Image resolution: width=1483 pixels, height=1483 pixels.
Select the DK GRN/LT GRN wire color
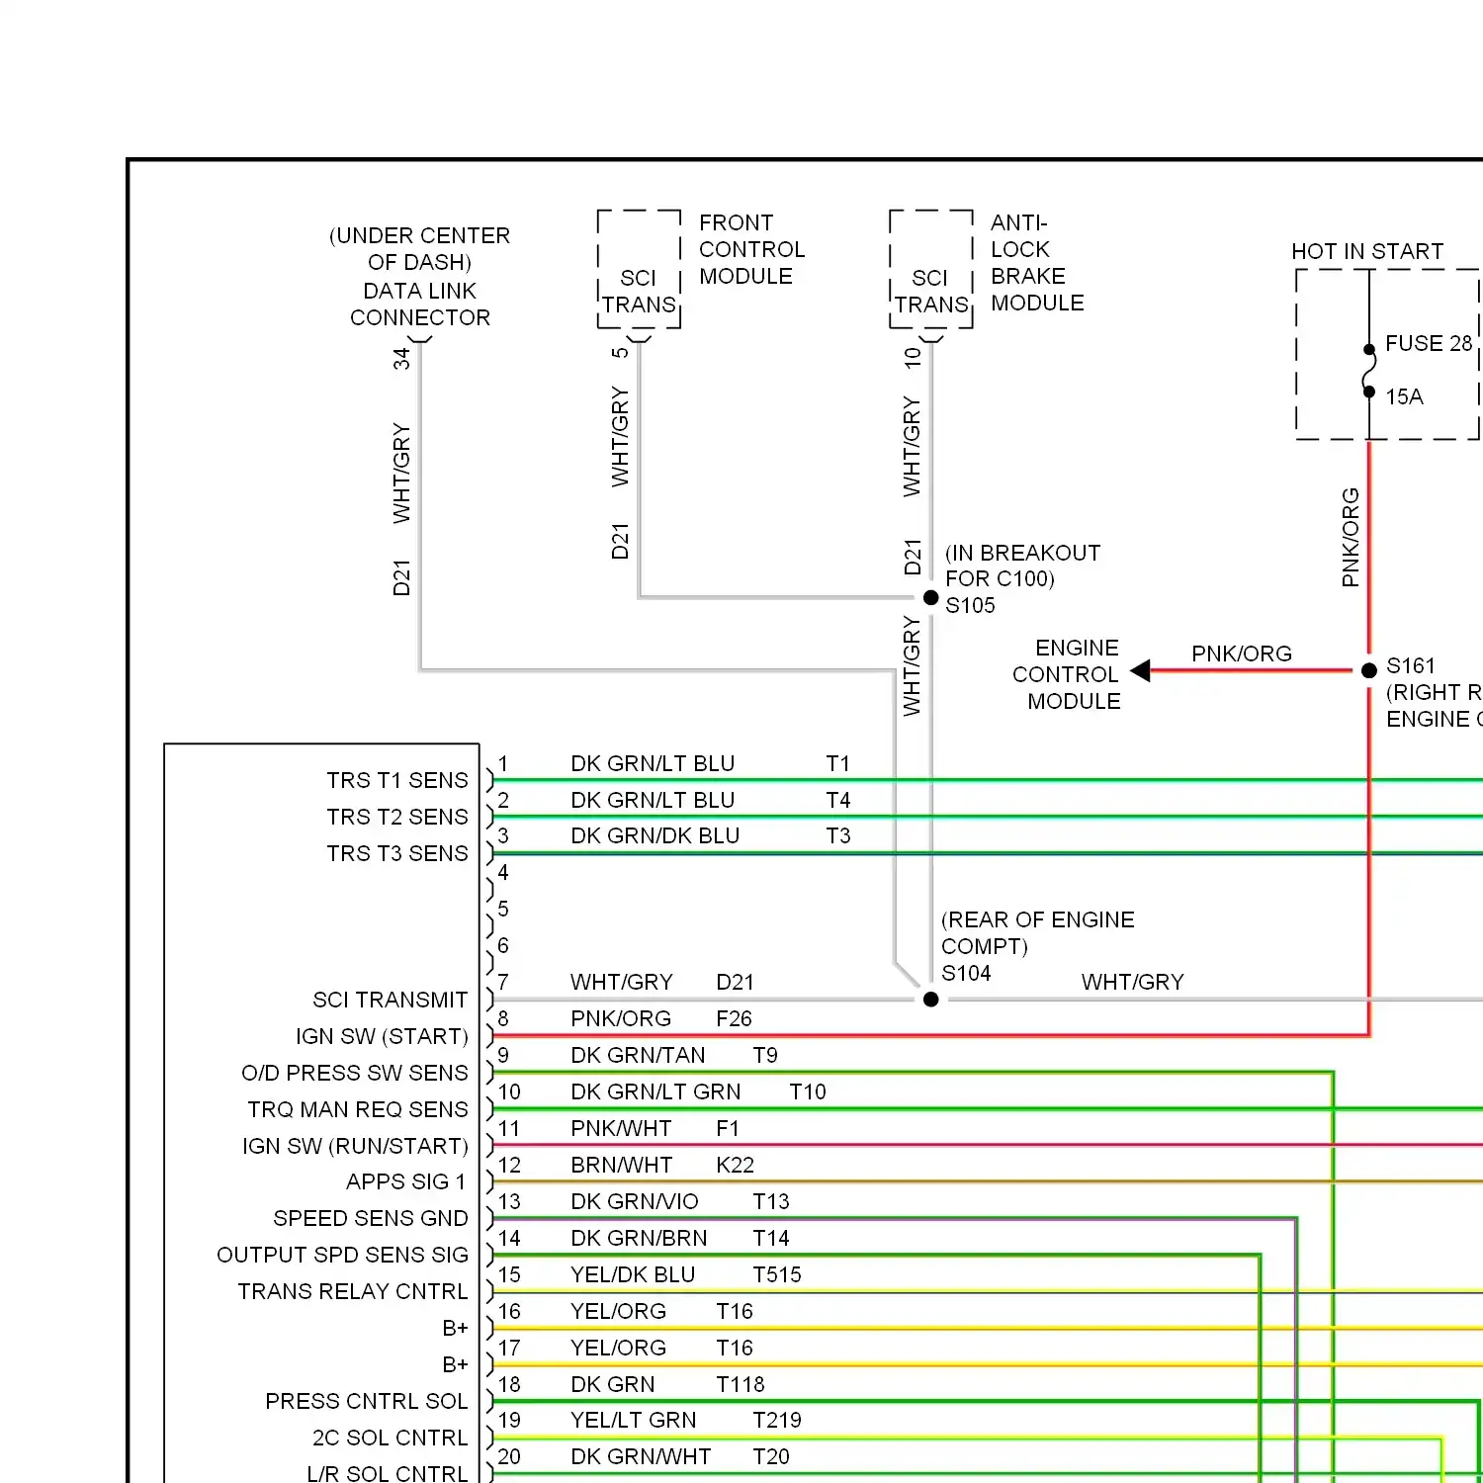[x=655, y=1091]
